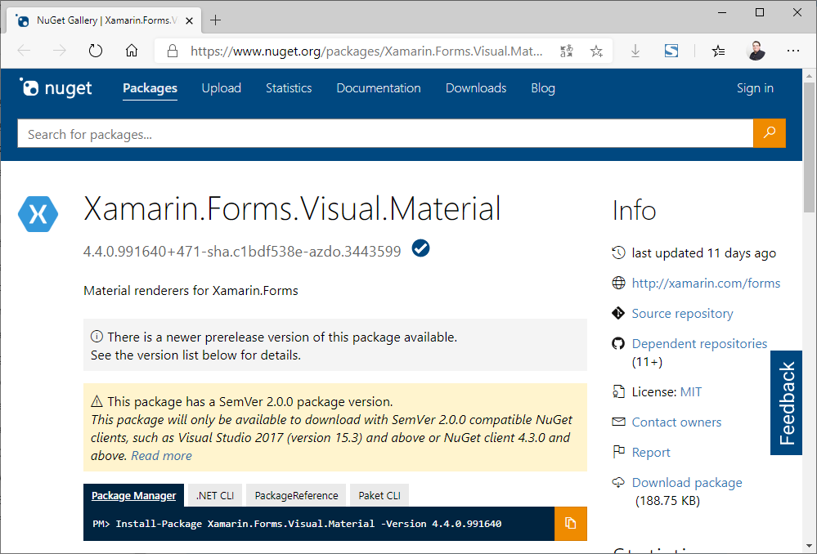The height and width of the screenshot is (554, 817).
Task: Click the orange search magnifier button
Action: point(769,133)
